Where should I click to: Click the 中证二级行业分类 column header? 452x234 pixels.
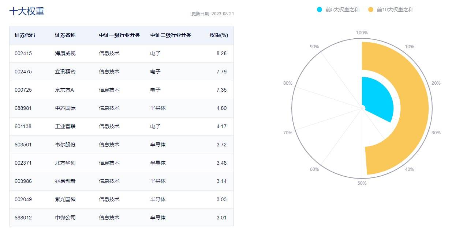coord(171,35)
